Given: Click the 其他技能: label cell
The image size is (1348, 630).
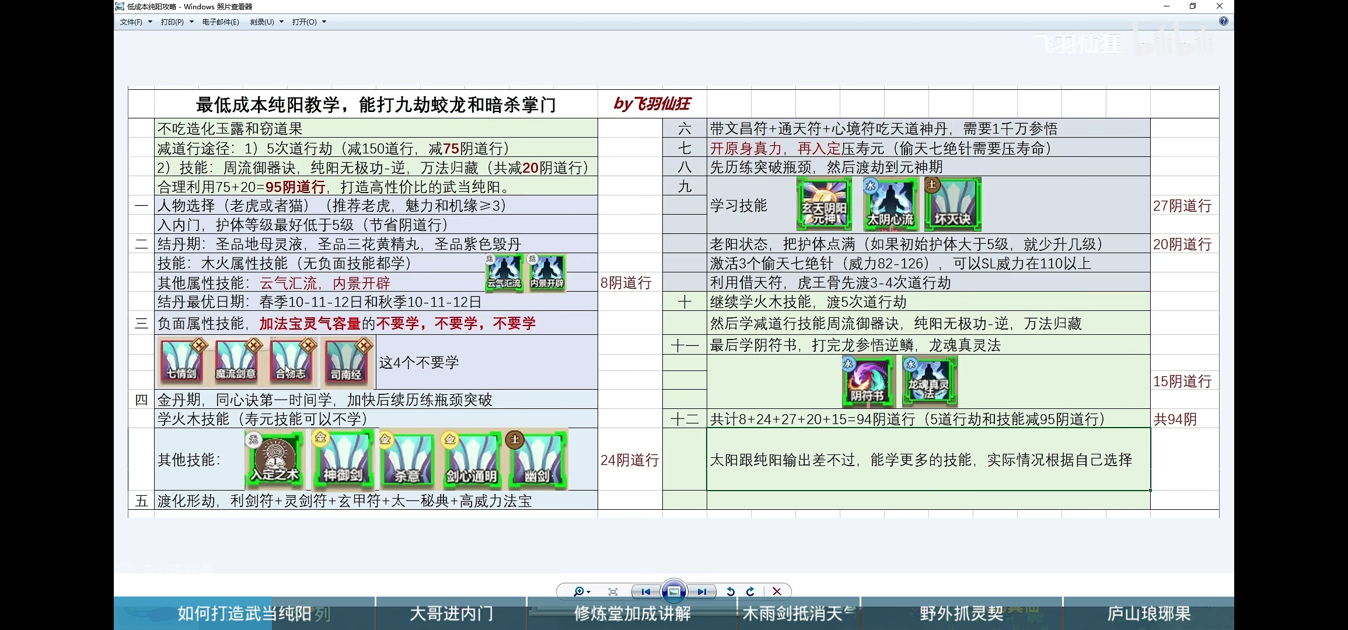Looking at the screenshot, I should tap(189, 460).
